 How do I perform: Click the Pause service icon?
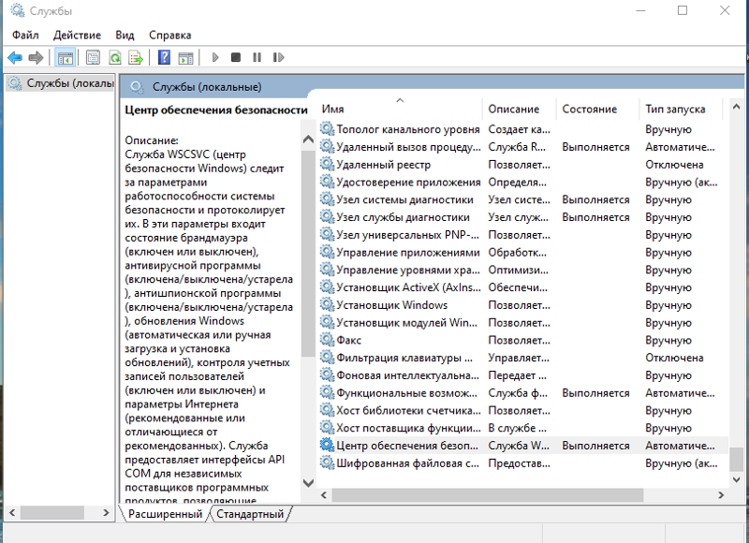(x=257, y=57)
